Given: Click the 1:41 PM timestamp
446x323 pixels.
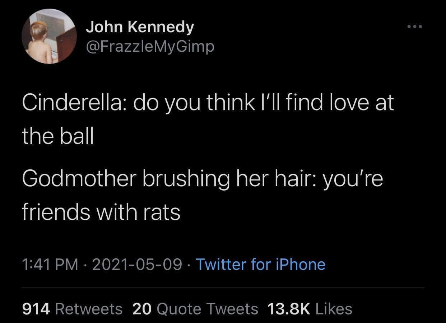Looking at the screenshot, I should click(x=50, y=265).
